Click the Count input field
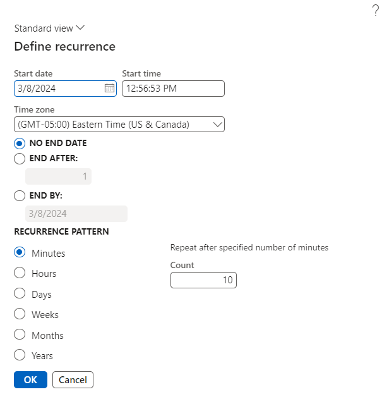 tap(203, 280)
